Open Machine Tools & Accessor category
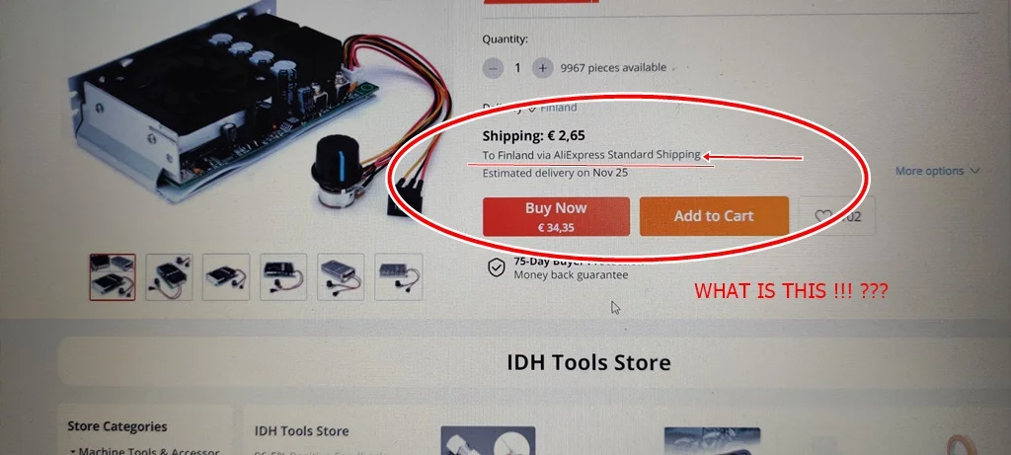The height and width of the screenshot is (455, 1011). 149,451
